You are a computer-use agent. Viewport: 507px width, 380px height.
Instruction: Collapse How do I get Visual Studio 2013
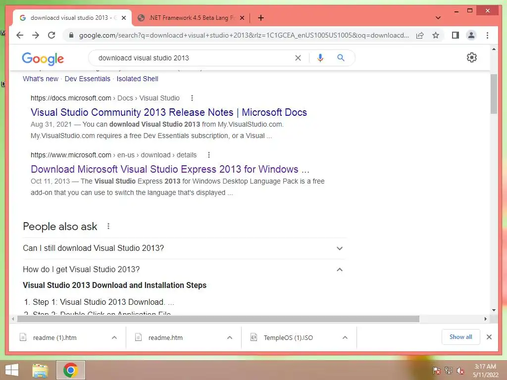(x=185, y=270)
